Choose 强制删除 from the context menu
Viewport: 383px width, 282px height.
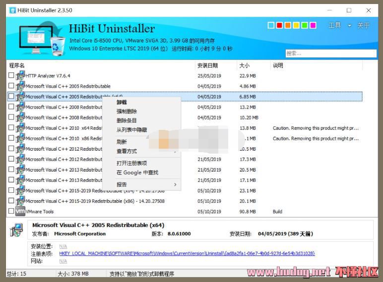(127, 112)
